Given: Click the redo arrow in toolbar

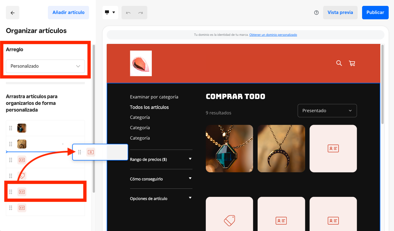Looking at the screenshot, I should [x=141, y=13].
